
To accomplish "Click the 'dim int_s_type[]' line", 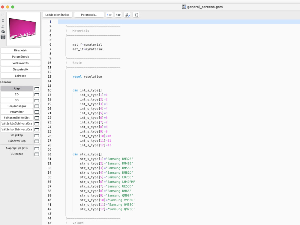I will click(x=87, y=90).
